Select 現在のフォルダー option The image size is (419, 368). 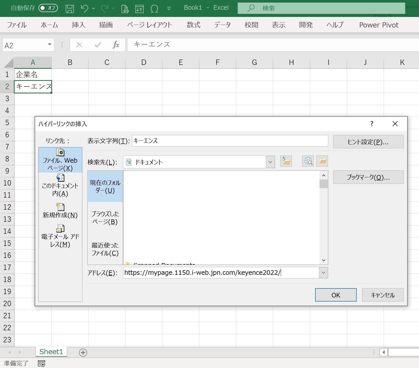point(105,186)
